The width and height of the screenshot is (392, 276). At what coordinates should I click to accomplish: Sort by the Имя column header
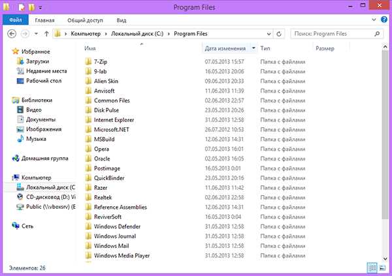[90, 48]
